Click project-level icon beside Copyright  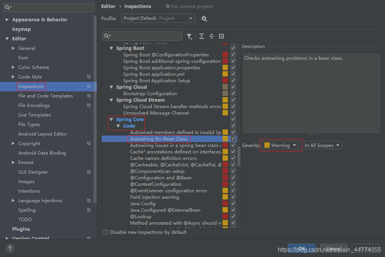89,144
